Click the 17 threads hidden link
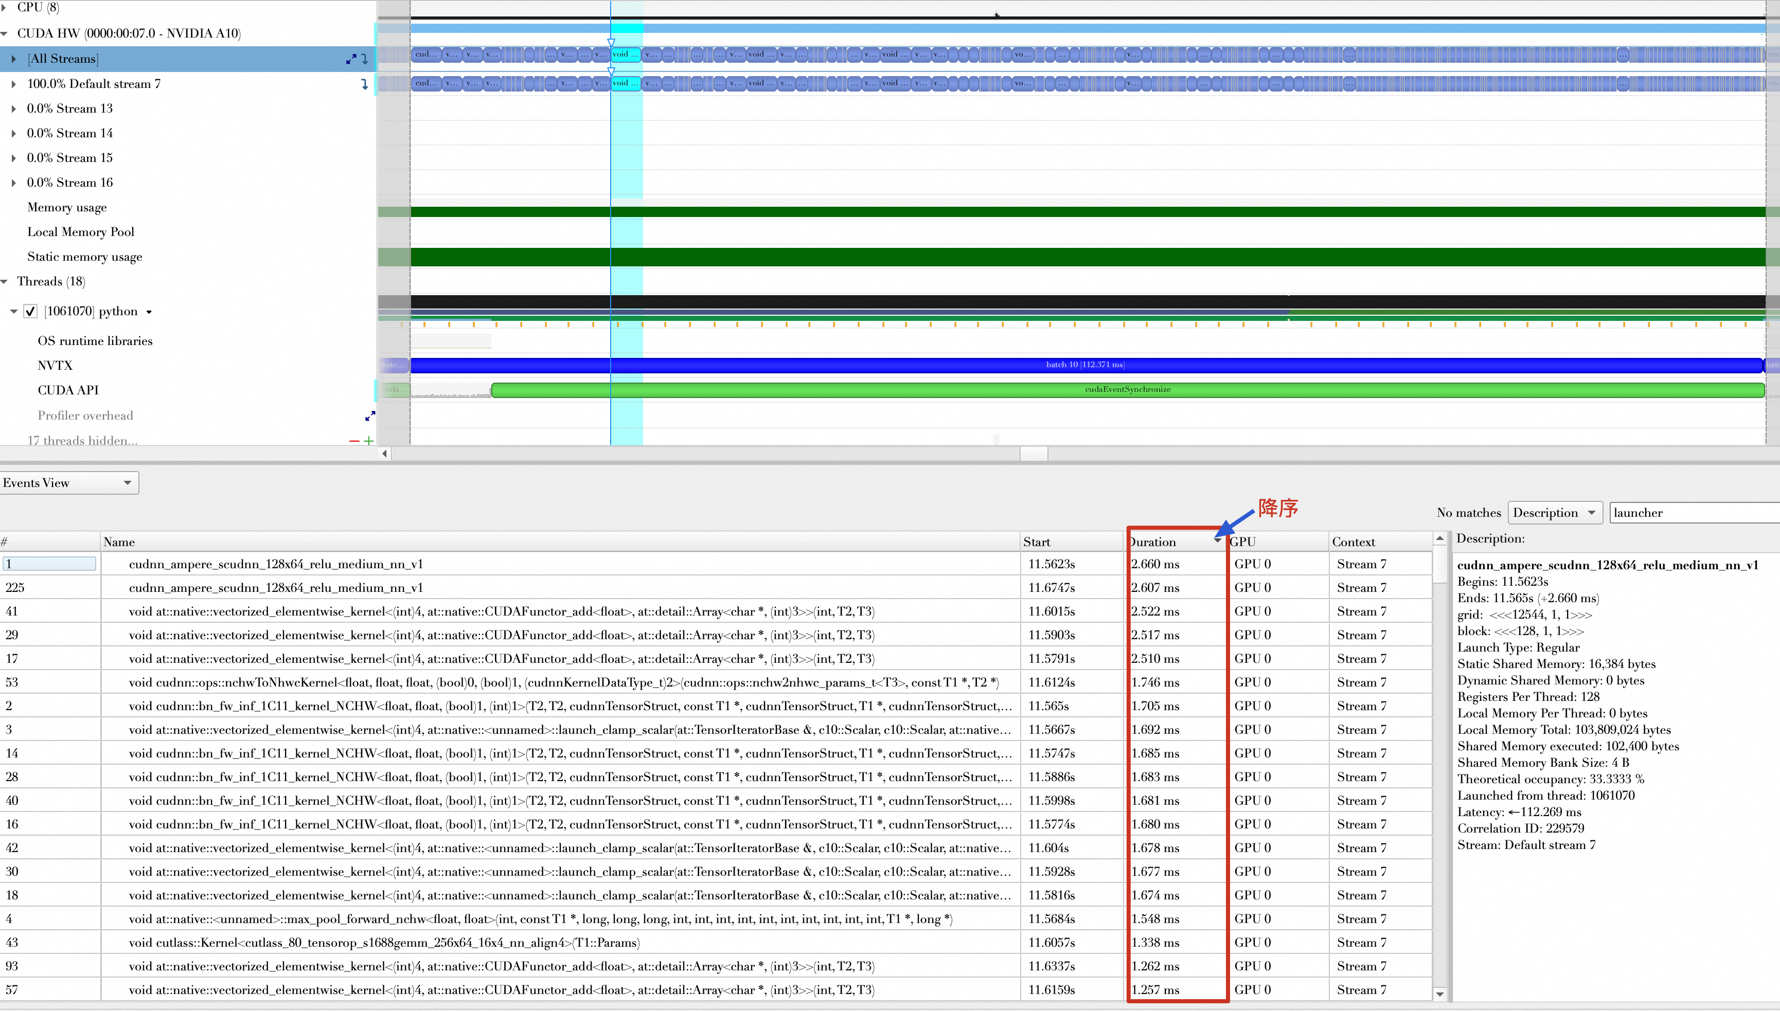 click(82, 440)
